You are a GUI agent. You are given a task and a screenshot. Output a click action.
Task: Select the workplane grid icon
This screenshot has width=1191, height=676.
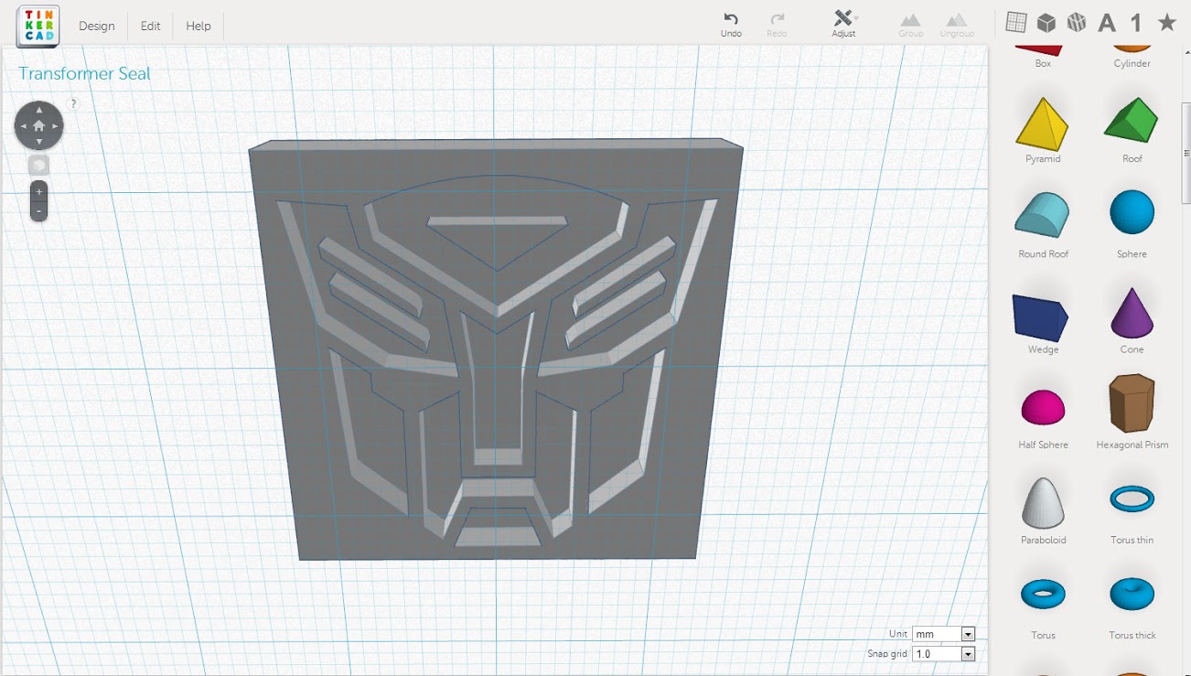(1016, 23)
